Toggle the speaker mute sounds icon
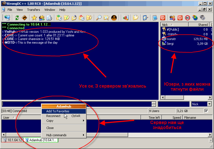The image size is (214, 149). (203, 18)
